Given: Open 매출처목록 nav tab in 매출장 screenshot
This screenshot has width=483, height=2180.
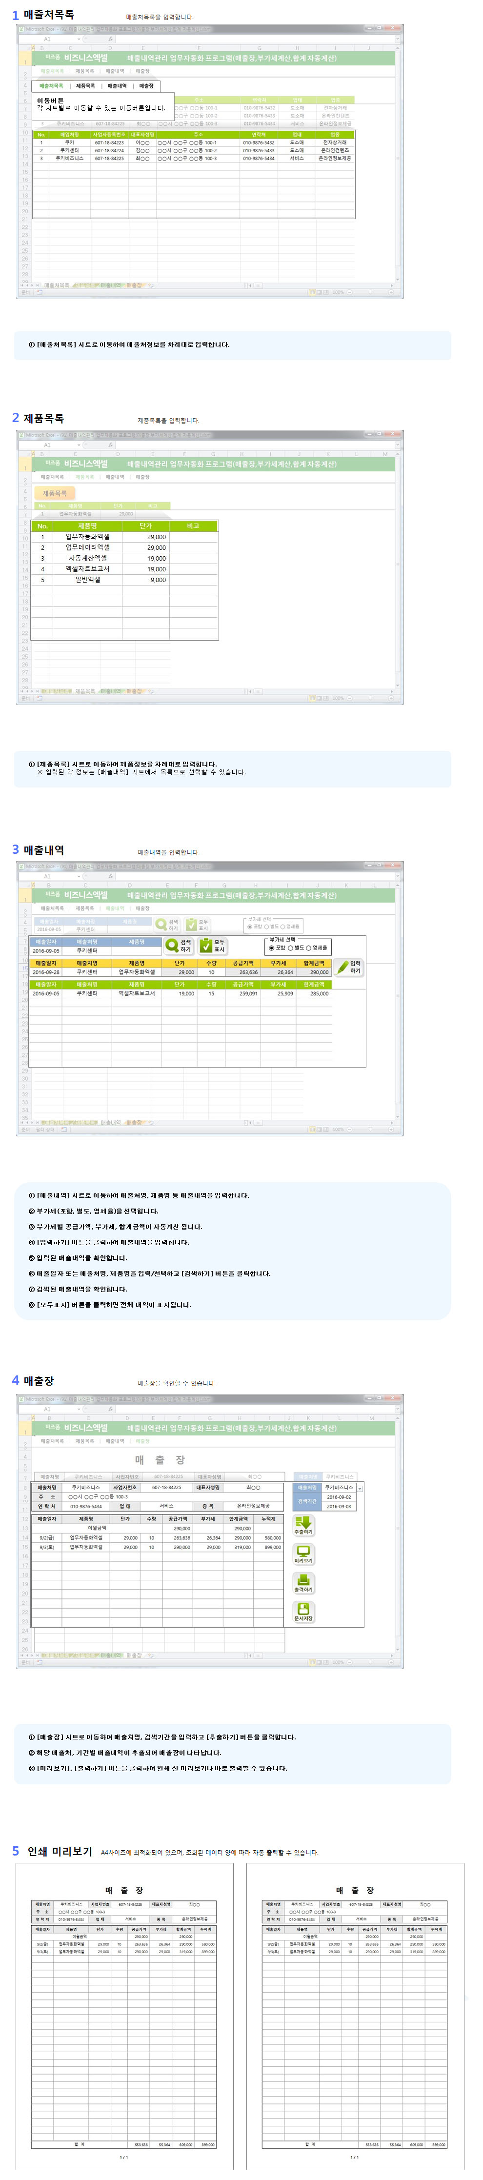Looking at the screenshot, I should coord(52,1441).
